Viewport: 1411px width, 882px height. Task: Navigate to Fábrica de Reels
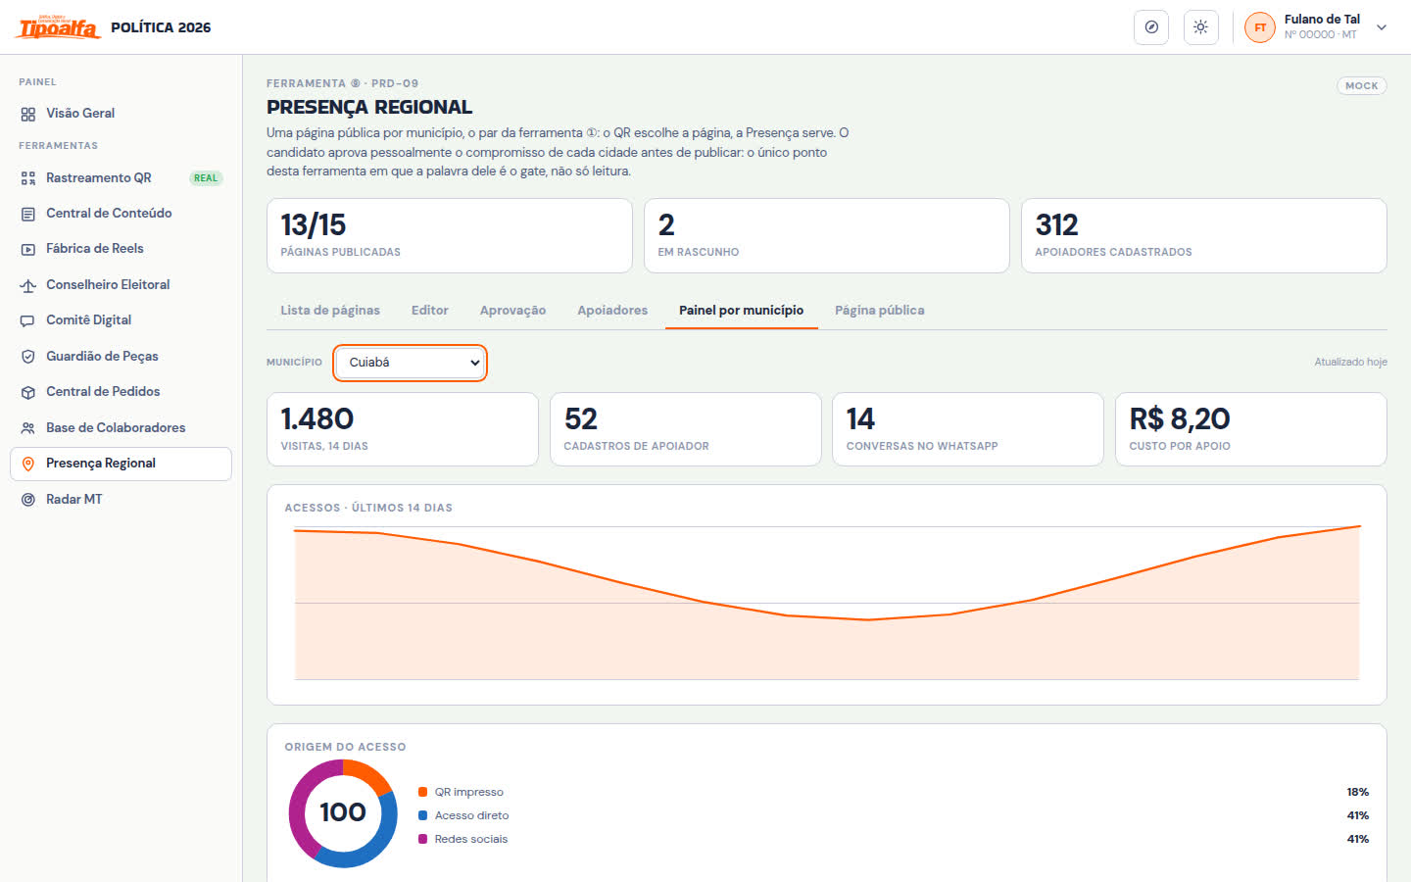pos(121,249)
